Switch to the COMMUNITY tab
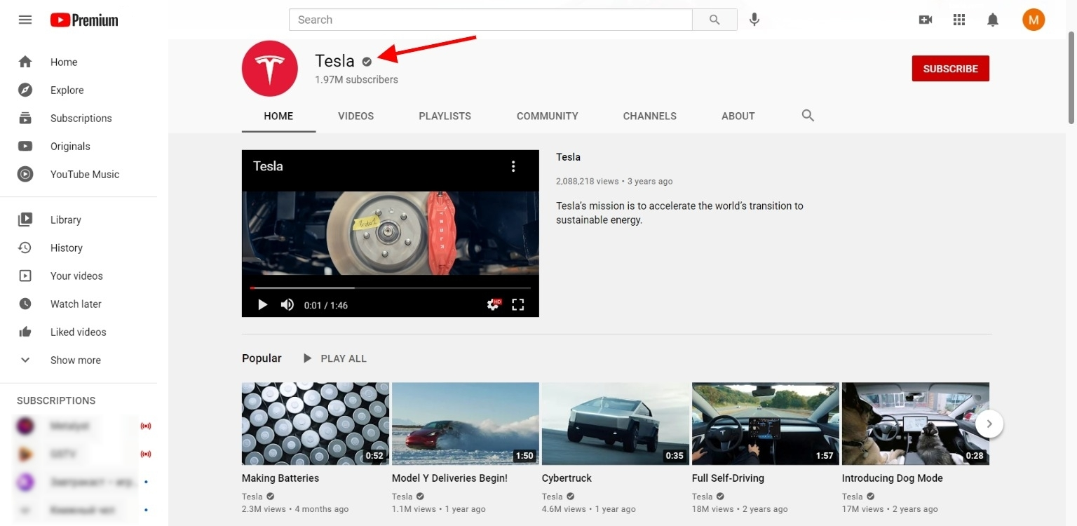Image resolution: width=1077 pixels, height=526 pixels. pyautogui.click(x=547, y=116)
